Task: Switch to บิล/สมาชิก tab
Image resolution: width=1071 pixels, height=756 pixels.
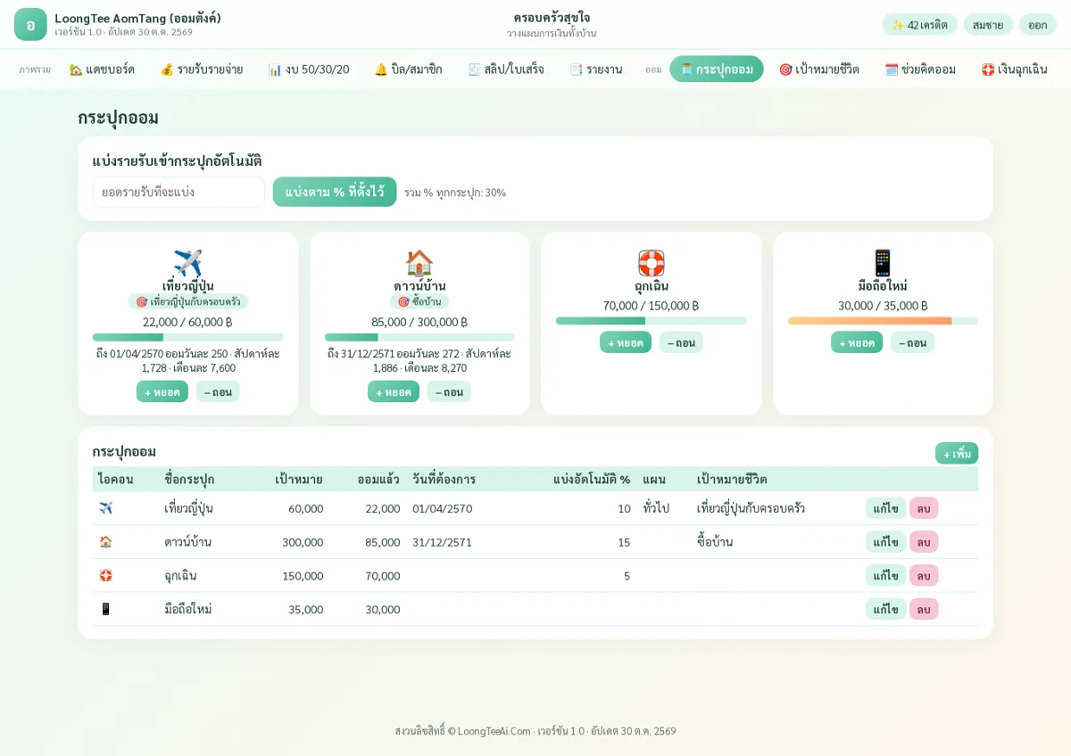Action: [x=408, y=69]
